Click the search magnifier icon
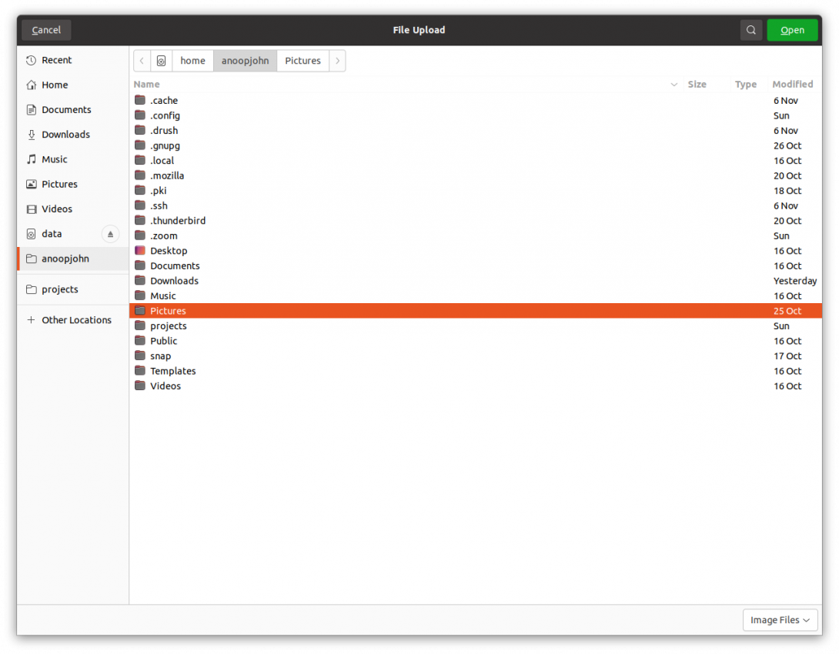The image size is (839, 654). [750, 30]
